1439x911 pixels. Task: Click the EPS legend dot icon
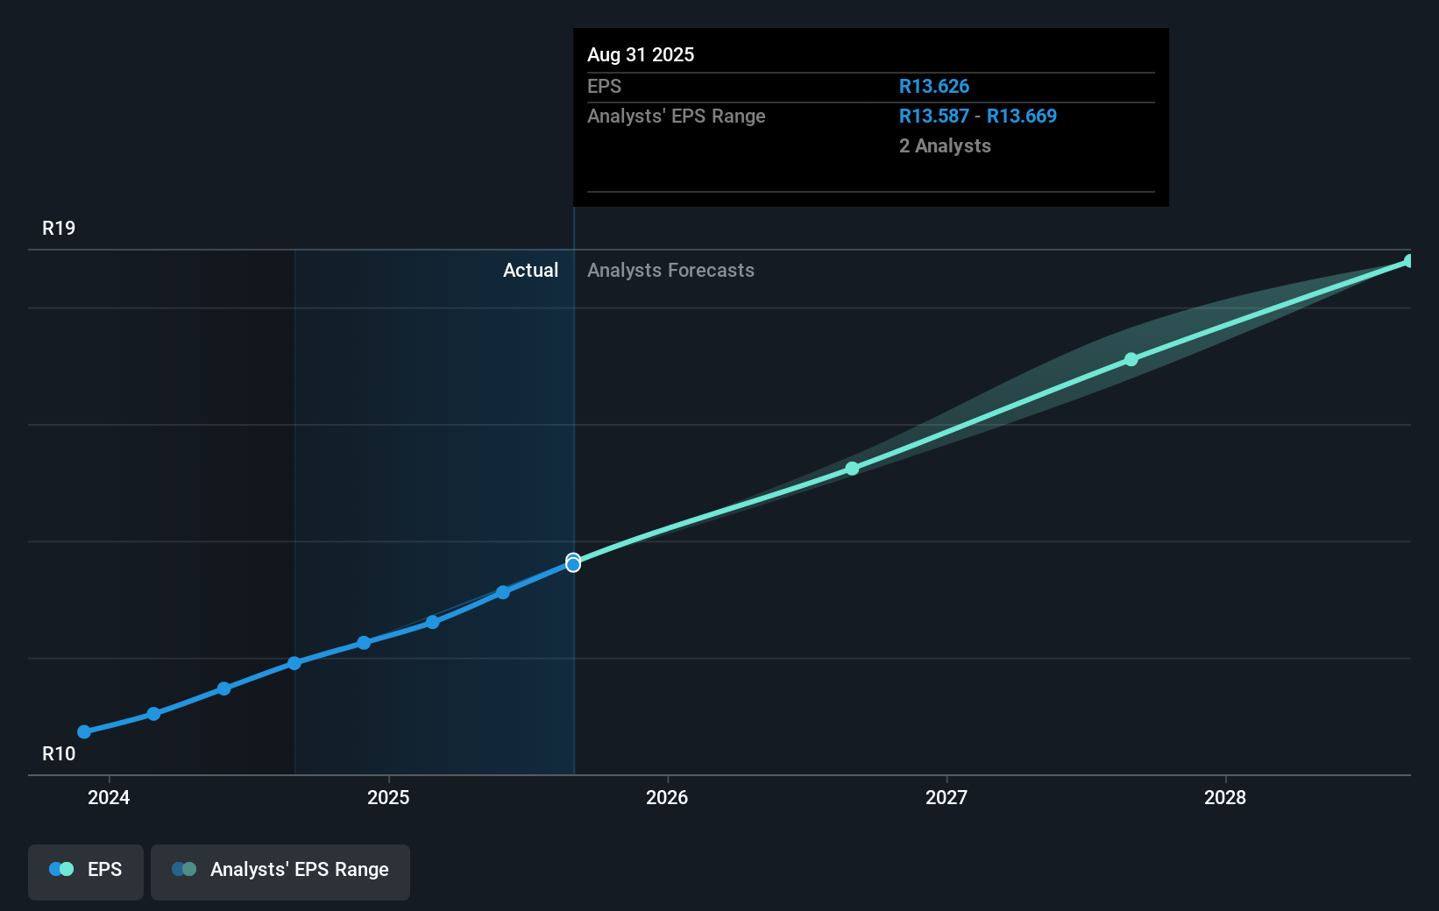point(60,869)
